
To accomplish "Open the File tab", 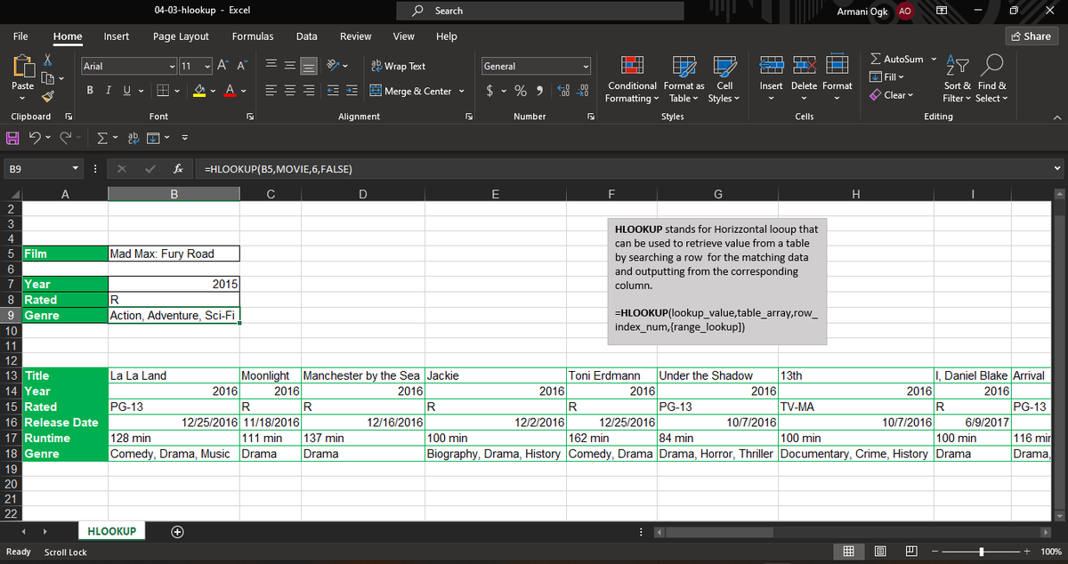I will point(20,36).
